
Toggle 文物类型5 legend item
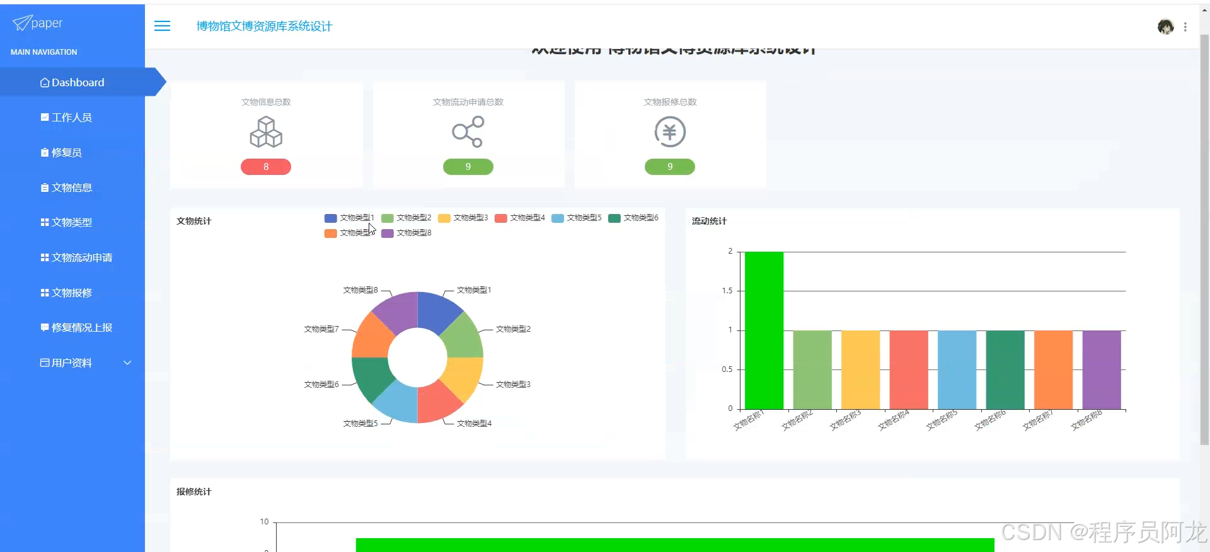tap(577, 218)
